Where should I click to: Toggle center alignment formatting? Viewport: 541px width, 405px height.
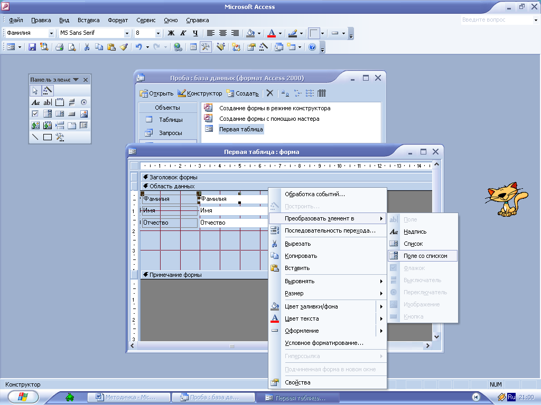pos(223,33)
